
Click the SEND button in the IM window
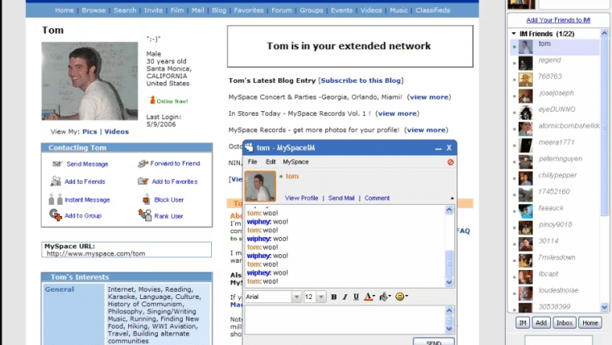[433, 342]
